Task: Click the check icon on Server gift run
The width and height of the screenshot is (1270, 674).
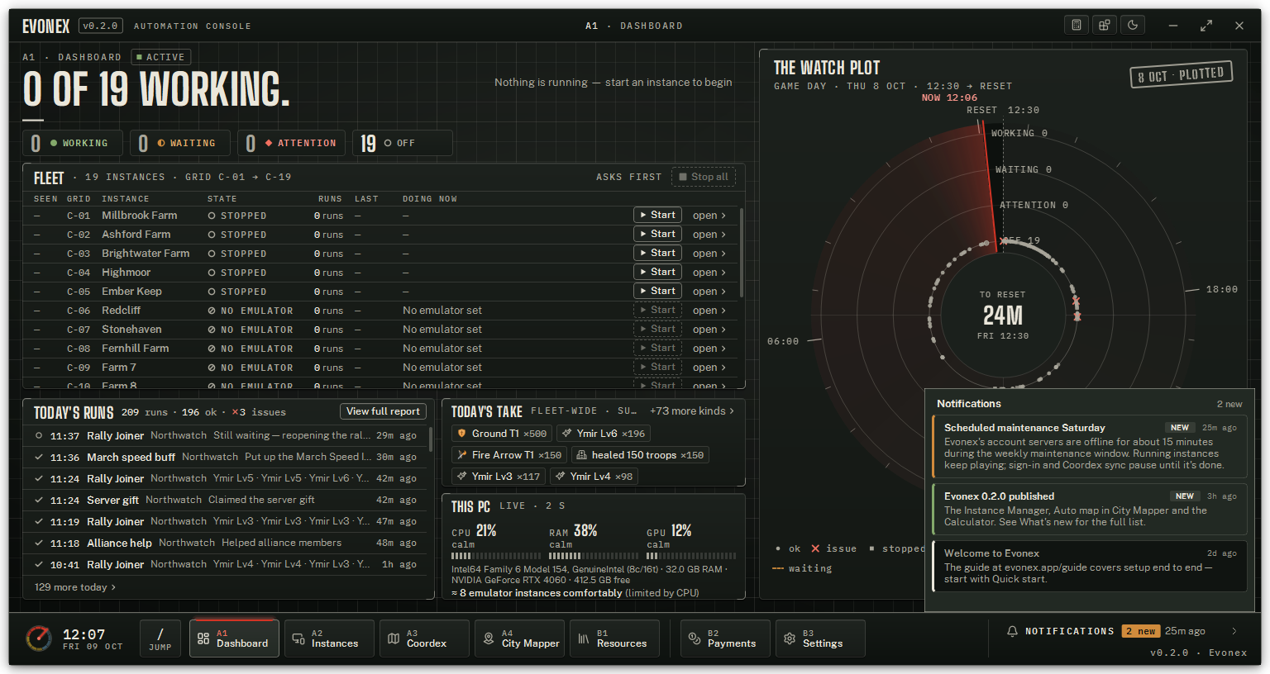Action: point(39,500)
